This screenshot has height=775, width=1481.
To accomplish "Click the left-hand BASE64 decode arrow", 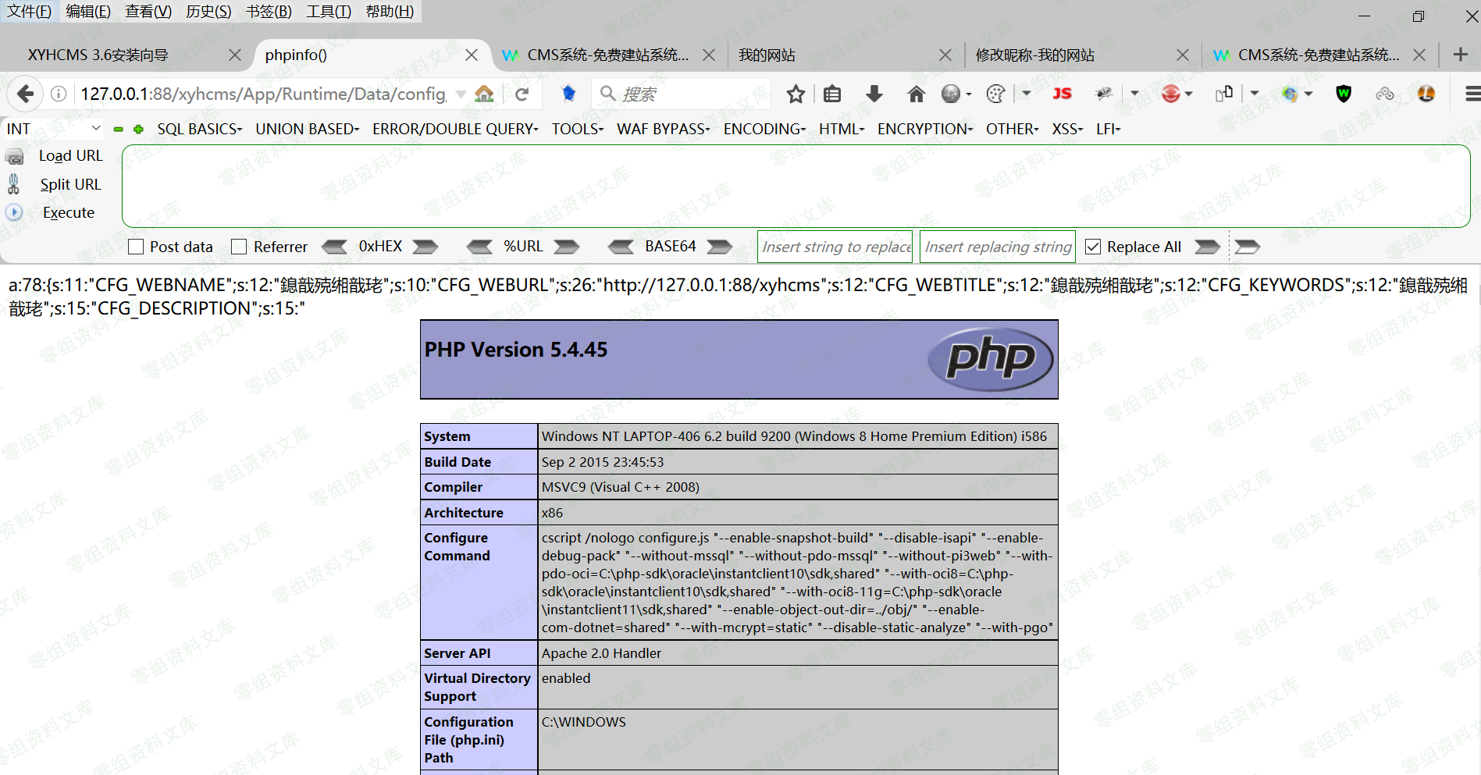I will point(621,247).
